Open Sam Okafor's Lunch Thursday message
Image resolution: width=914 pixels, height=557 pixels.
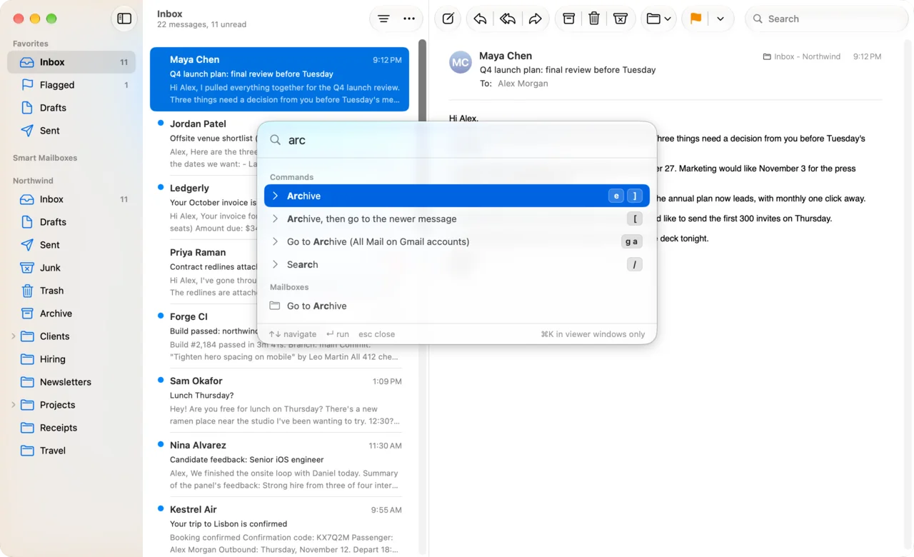pos(279,401)
